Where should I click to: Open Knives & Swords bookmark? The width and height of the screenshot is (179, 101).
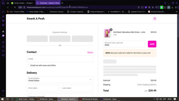(157, 12)
